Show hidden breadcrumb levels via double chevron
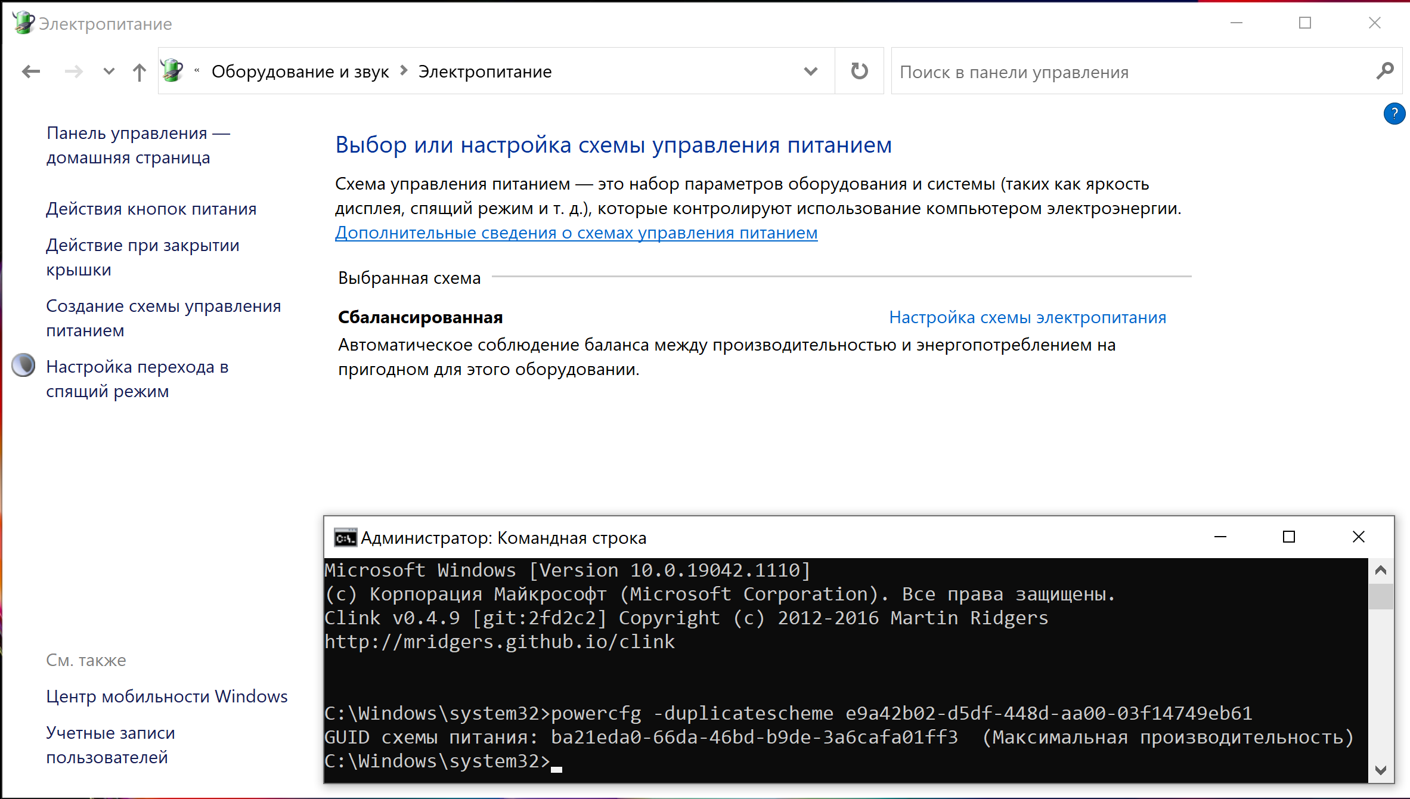Viewport: 1410px width, 799px height. pyautogui.click(x=197, y=70)
